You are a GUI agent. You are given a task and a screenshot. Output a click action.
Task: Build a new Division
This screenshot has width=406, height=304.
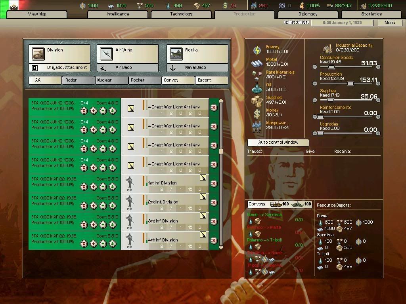click(59, 53)
